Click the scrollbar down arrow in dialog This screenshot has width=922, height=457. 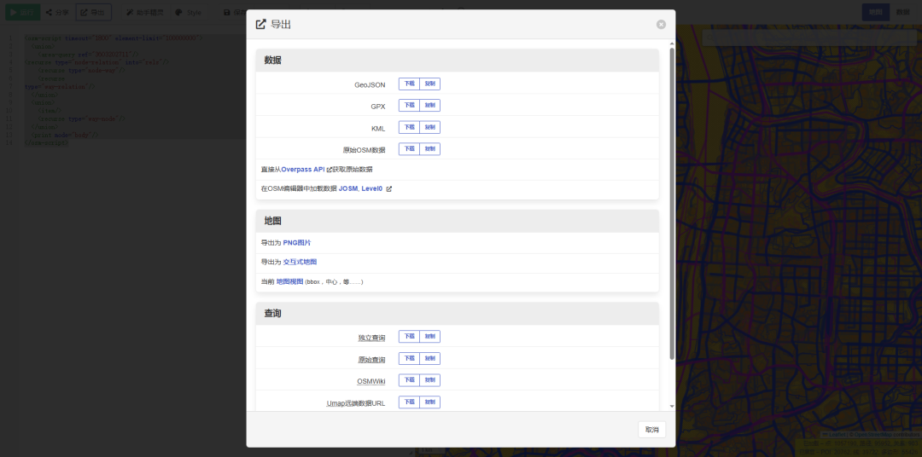tap(672, 407)
